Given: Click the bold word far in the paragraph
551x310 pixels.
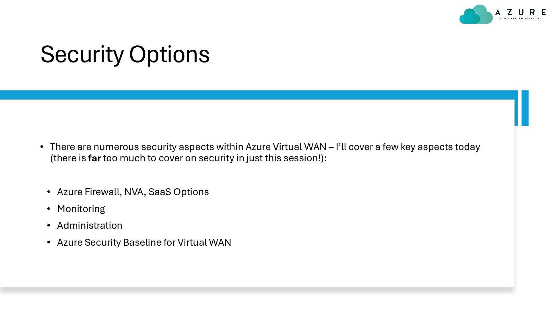Looking at the screenshot, I should 94,158.
